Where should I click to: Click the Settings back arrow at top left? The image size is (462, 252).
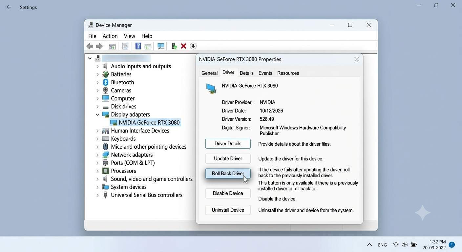pos(9,7)
